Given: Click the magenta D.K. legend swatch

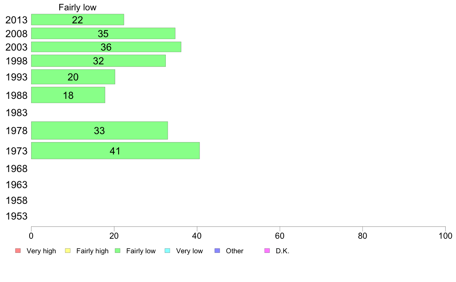Looking at the screenshot, I should [x=267, y=251].
